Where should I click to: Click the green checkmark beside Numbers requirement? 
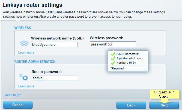point(113,63)
